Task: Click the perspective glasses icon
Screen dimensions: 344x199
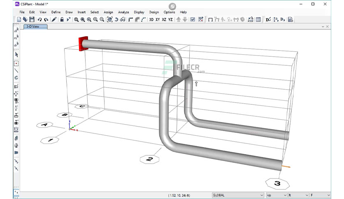Action: click(123, 19)
